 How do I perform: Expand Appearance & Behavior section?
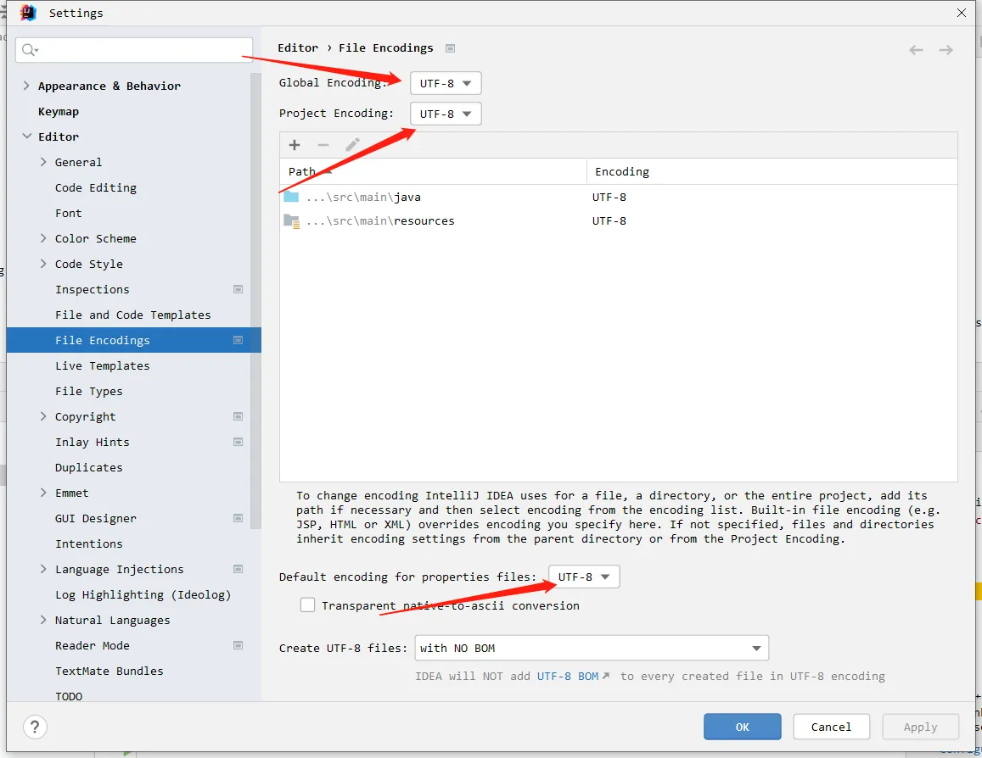click(x=26, y=86)
